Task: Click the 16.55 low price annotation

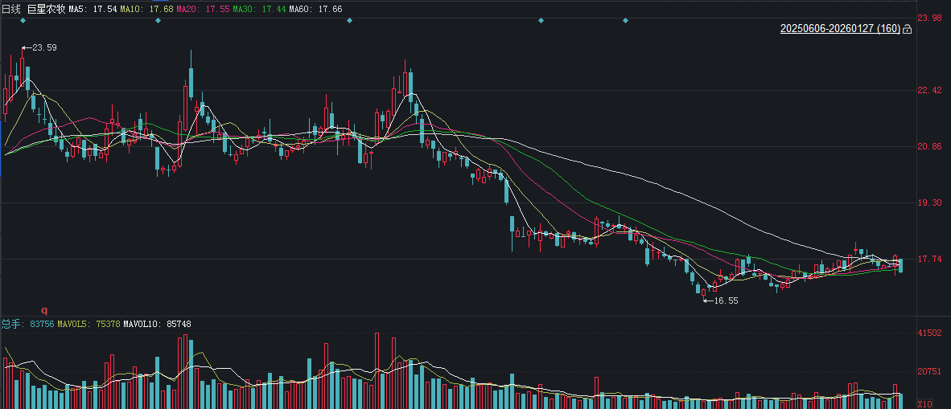Action: click(725, 301)
